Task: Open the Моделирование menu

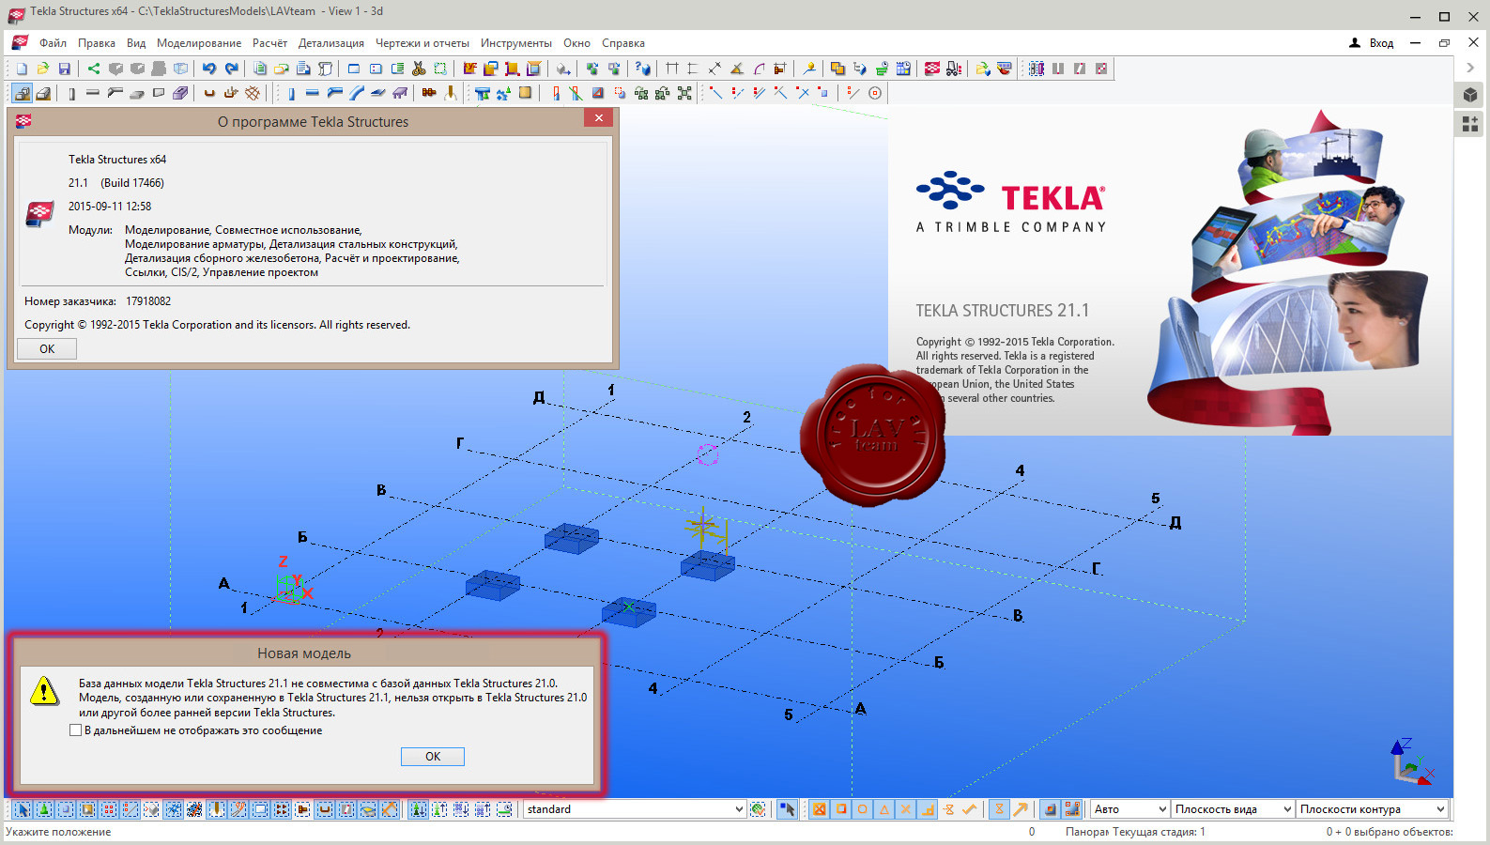Action: click(199, 43)
